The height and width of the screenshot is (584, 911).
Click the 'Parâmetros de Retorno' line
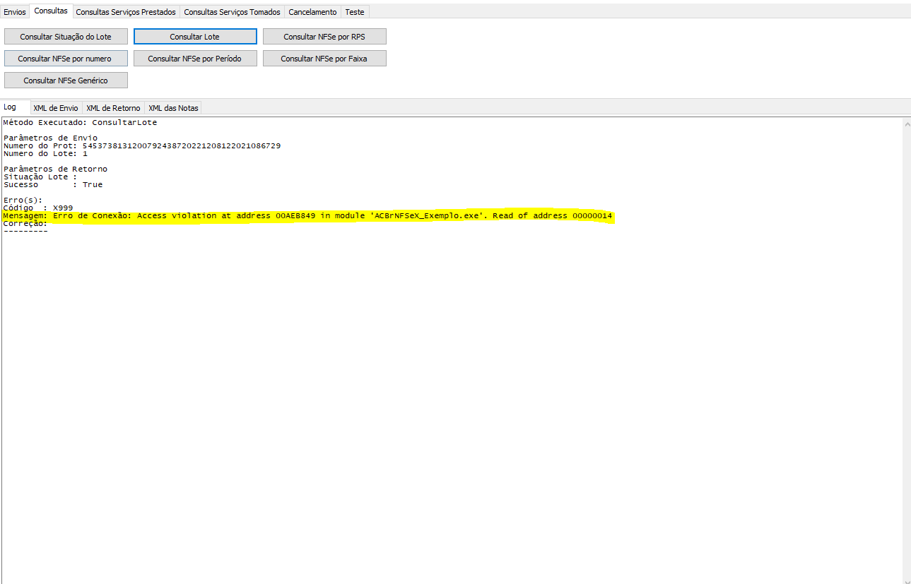point(55,169)
